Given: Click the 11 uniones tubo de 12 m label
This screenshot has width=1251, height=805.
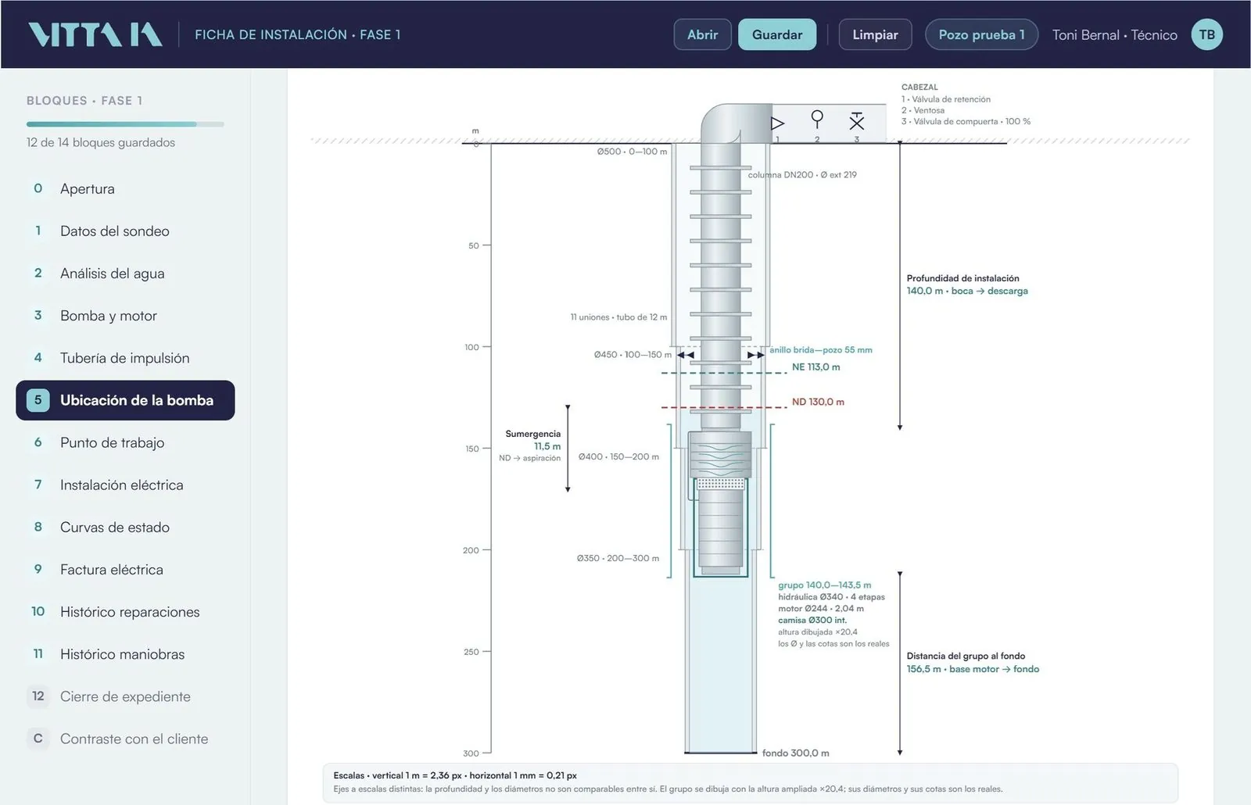Looking at the screenshot, I should pyautogui.click(x=618, y=317).
